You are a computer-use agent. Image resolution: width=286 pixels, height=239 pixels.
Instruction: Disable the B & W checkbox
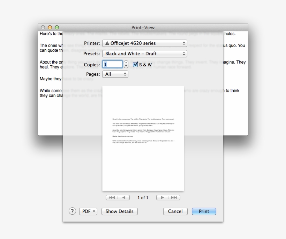(135, 64)
